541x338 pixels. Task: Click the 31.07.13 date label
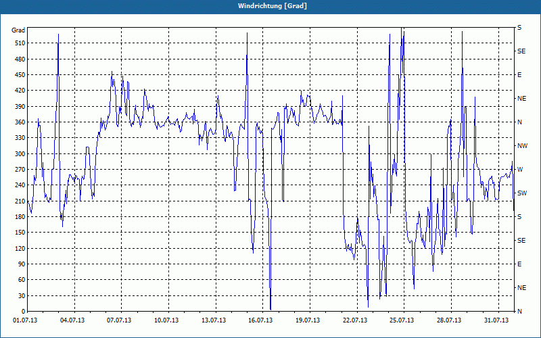tap(496, 320)
